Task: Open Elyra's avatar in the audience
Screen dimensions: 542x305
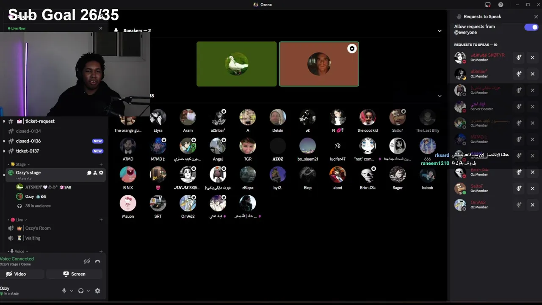Action: (158, 117)
